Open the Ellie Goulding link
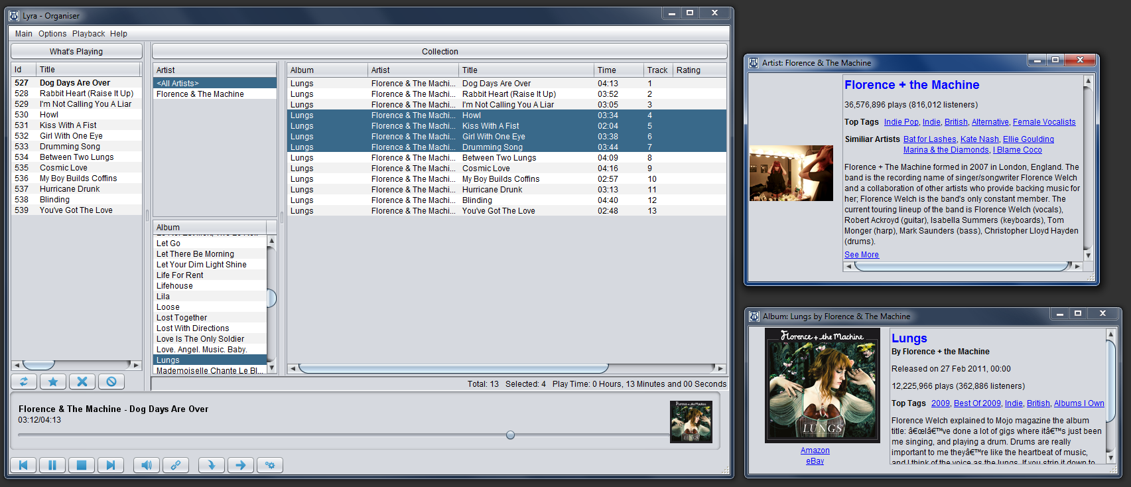This screenshot has height=487, width=1131. click(1028, 139)
